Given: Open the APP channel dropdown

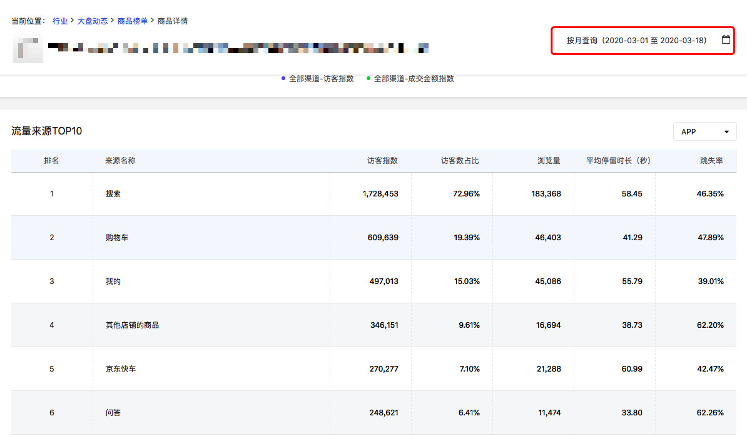Looking at the screenshot, I should coord(704,132).
